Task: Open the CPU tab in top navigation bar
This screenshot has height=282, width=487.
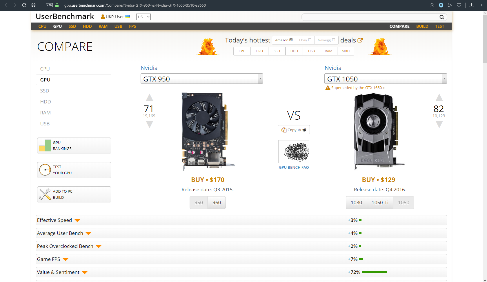Action: pyautogui.click(x=42, y=26)
